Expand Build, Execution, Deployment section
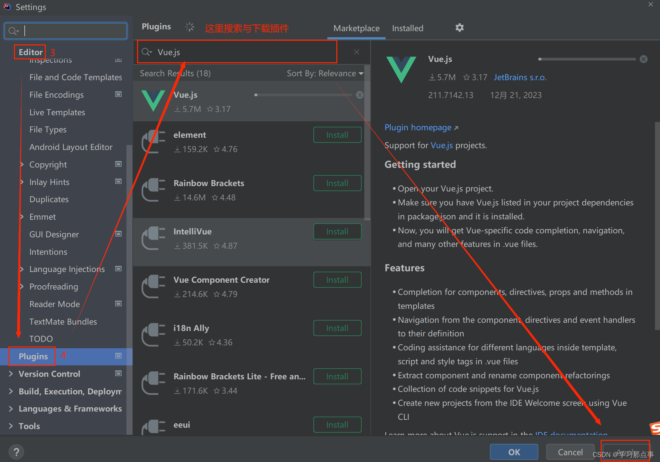 [11, 391]
